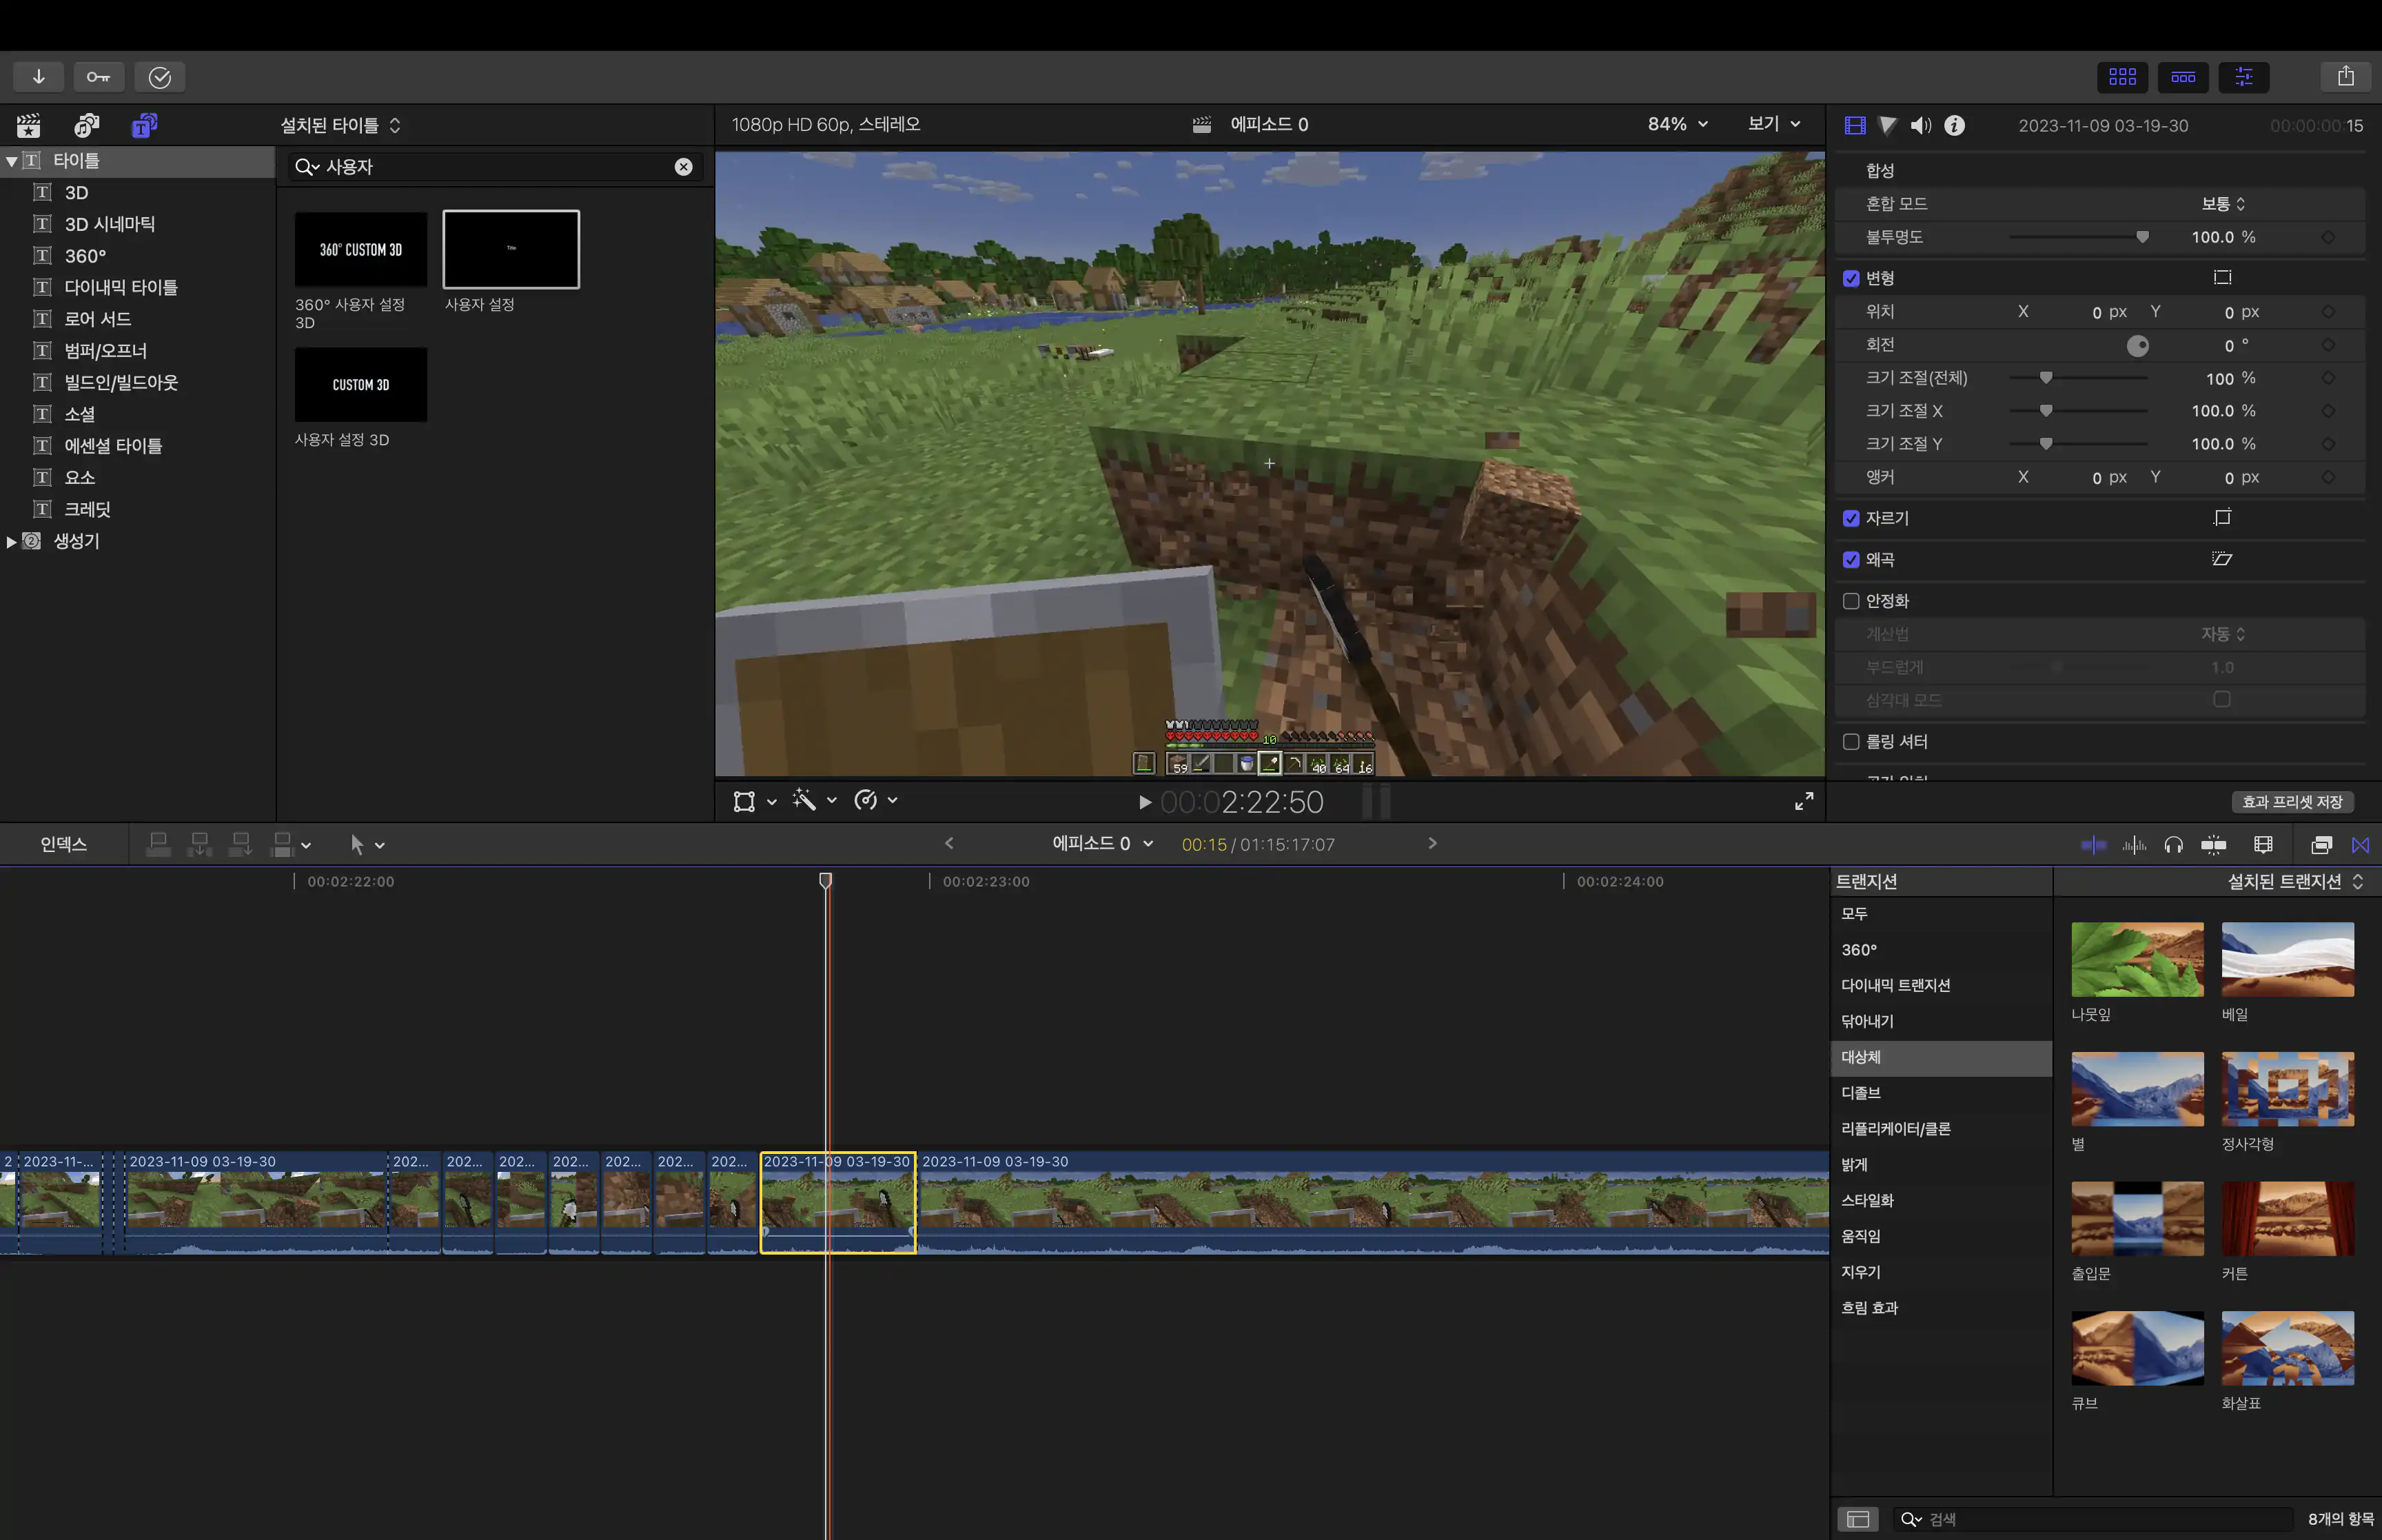Select the 디졸브 transition category
Viewport: 2382px width, 1540px height.
coord(1860,1093)
